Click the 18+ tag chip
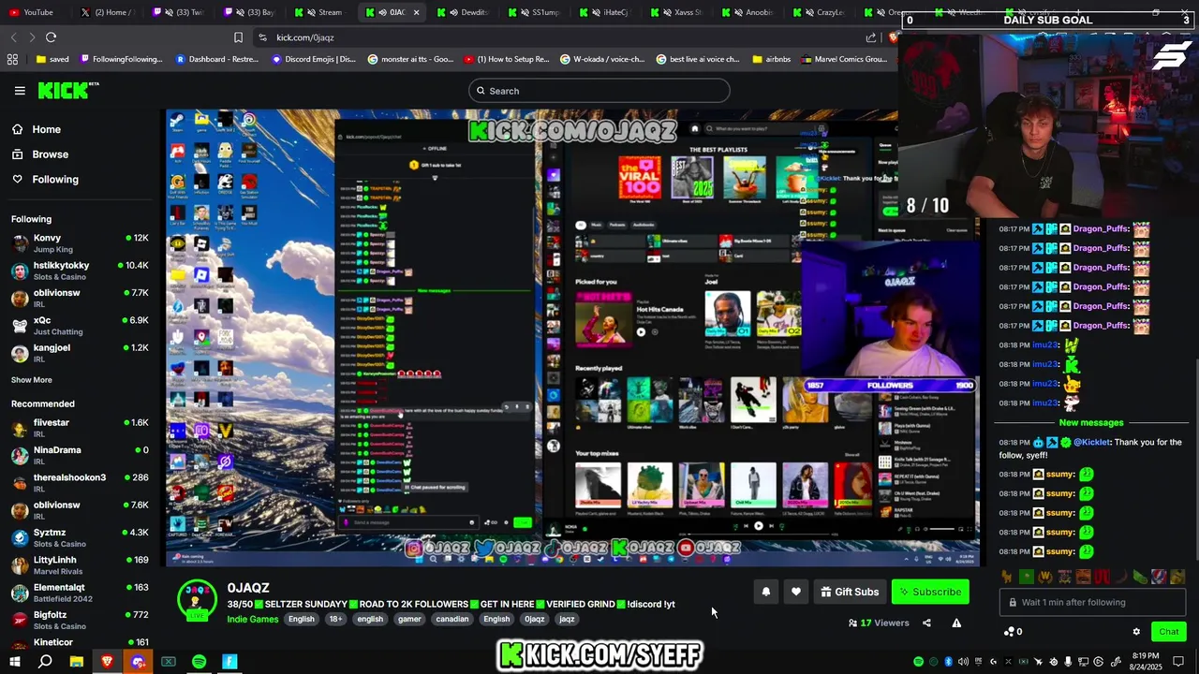Image resolution: width=1199 pixels, height=674 pixels. pos(335,619)
